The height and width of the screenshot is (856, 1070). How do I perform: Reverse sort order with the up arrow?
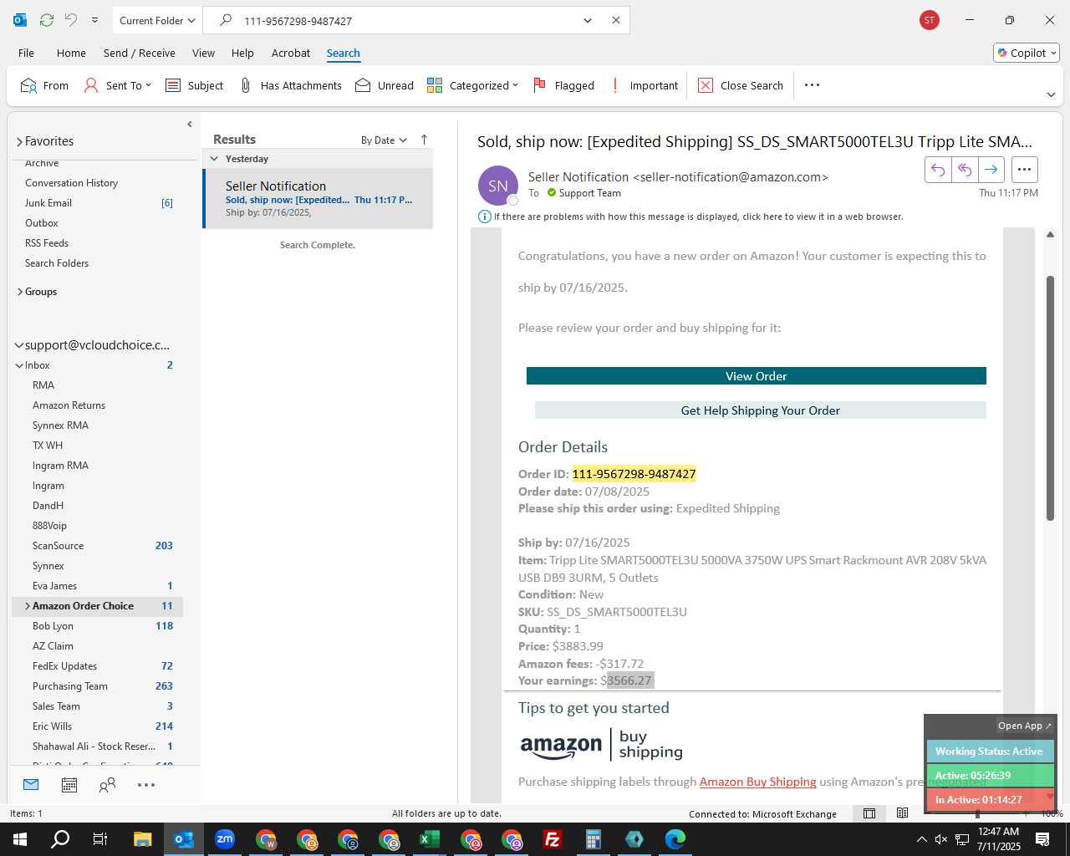point(424,140)
